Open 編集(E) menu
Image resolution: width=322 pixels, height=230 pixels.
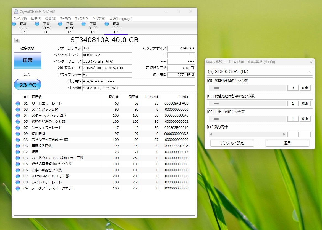pyautogui.click(x=36, y=19)
